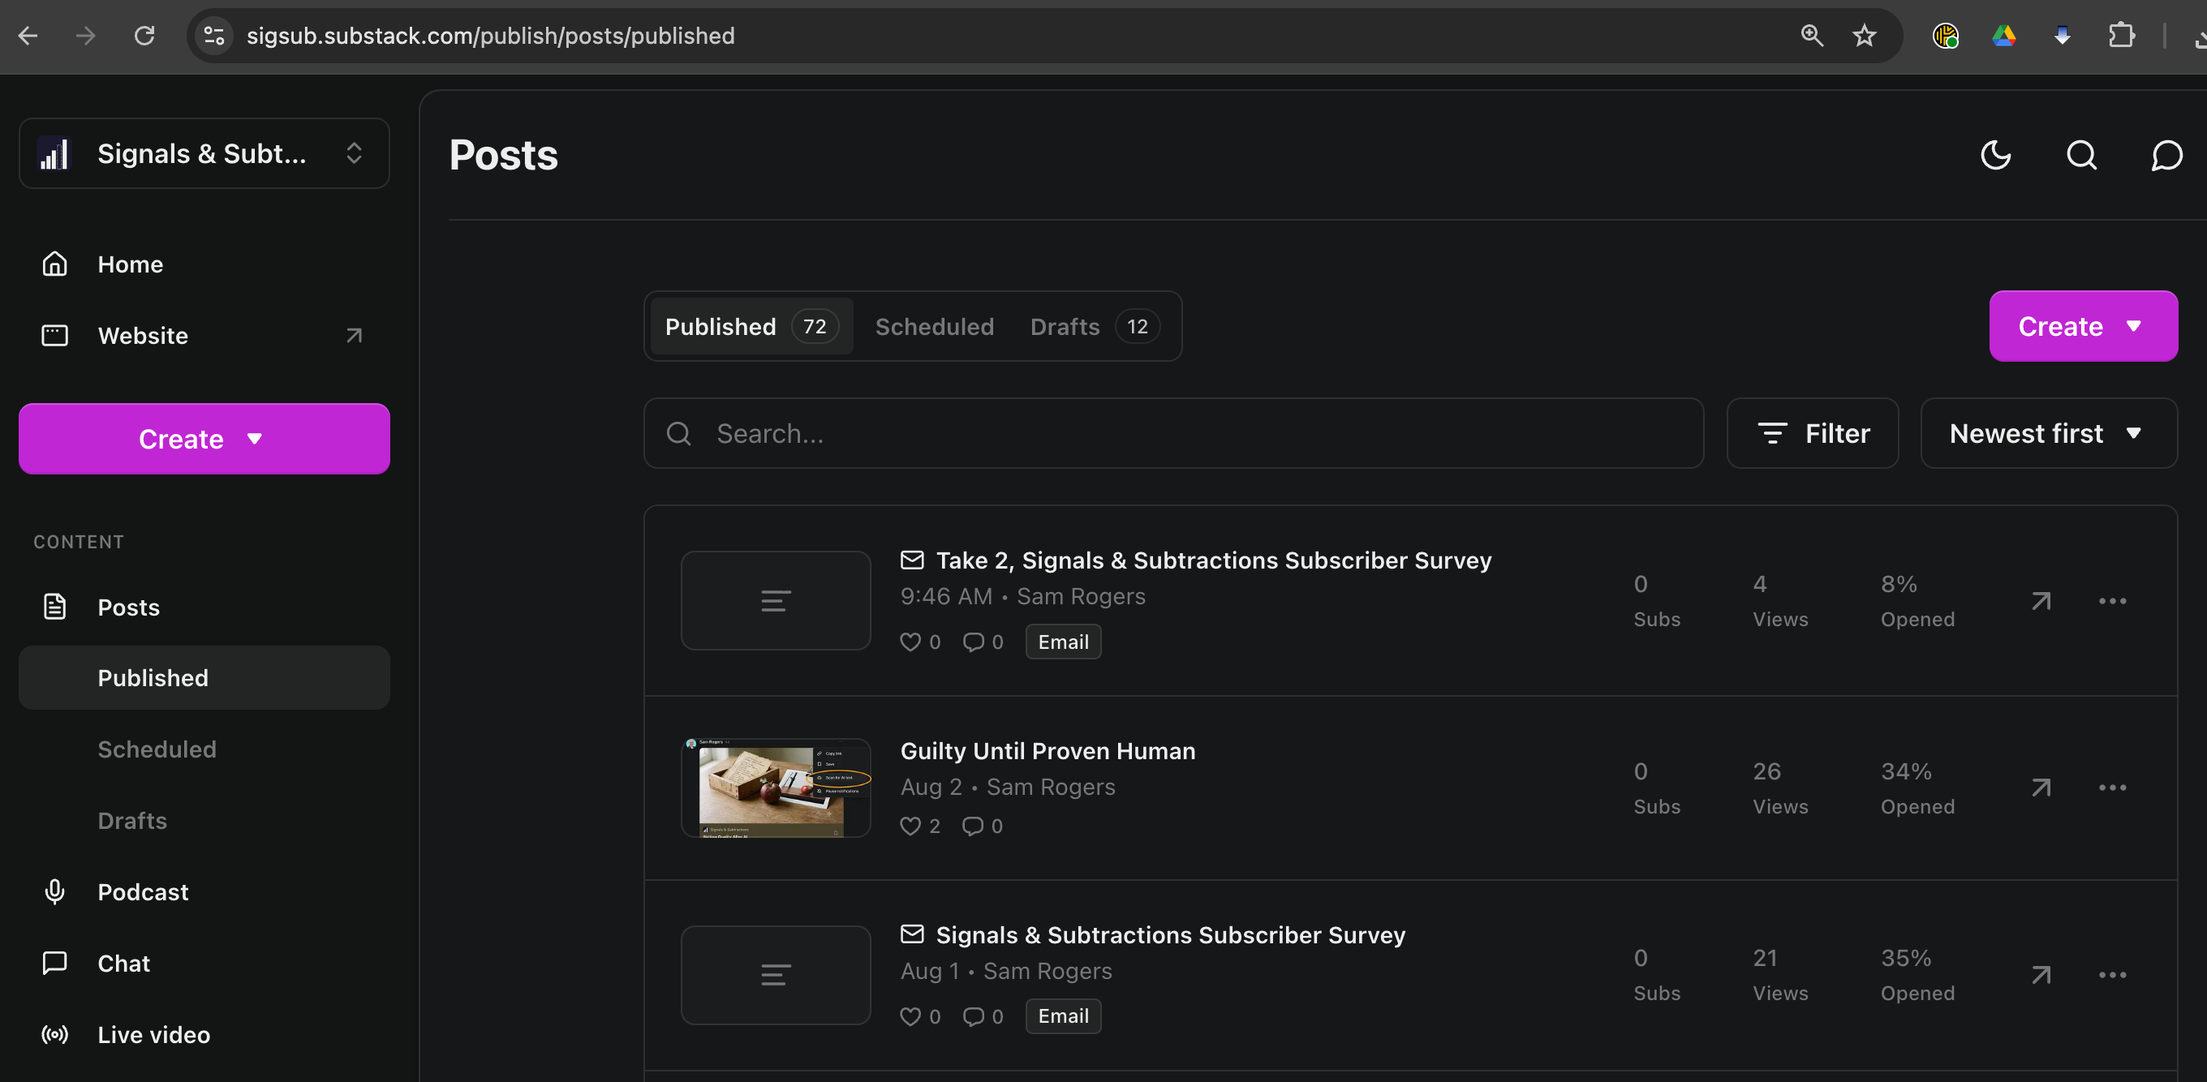Open Website link in sidebar
Image resolution: width=2207 pixels, height=1082 pixels.
[204, 335]
